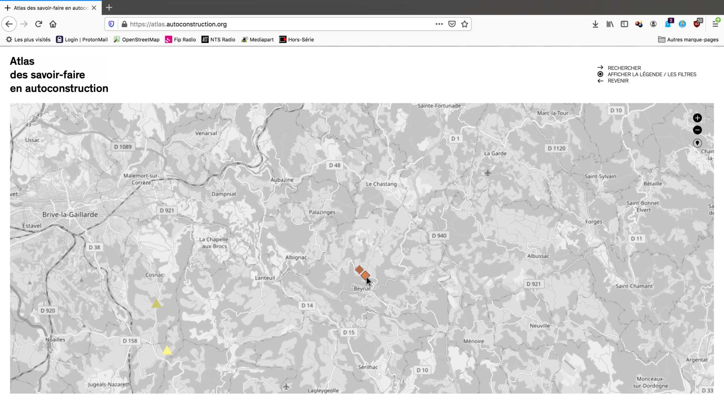Open the Firefox hamburger menu

coord(715,24)
